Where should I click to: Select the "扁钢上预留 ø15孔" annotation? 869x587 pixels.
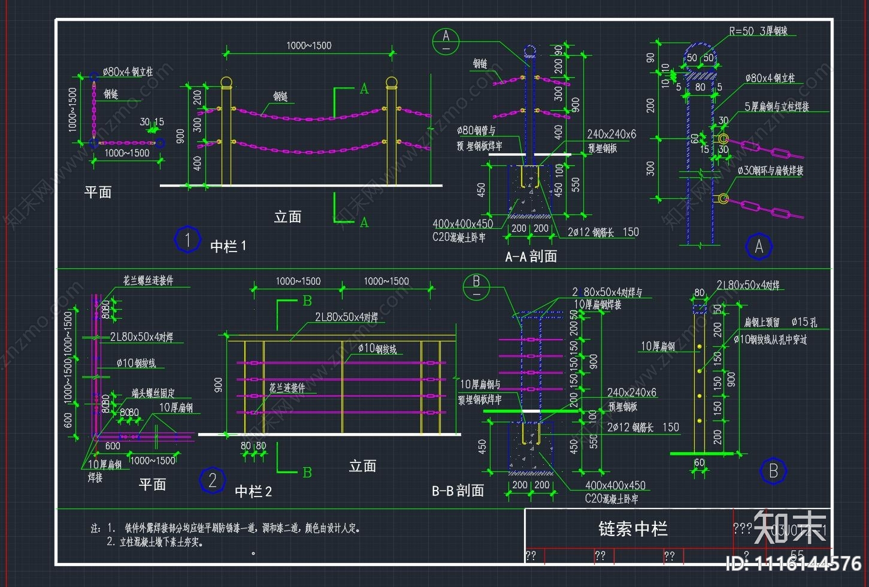click(780, 322)
